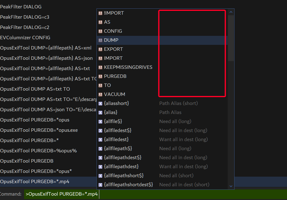The image size is (287, 200).
Task: Select the {allfilepathshort$} suggestion
Action: (124, 176)
